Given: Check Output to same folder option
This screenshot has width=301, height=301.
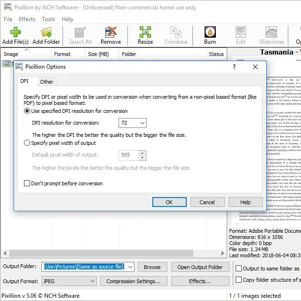Looking at the screenshot, I should [x=238, y=268].
